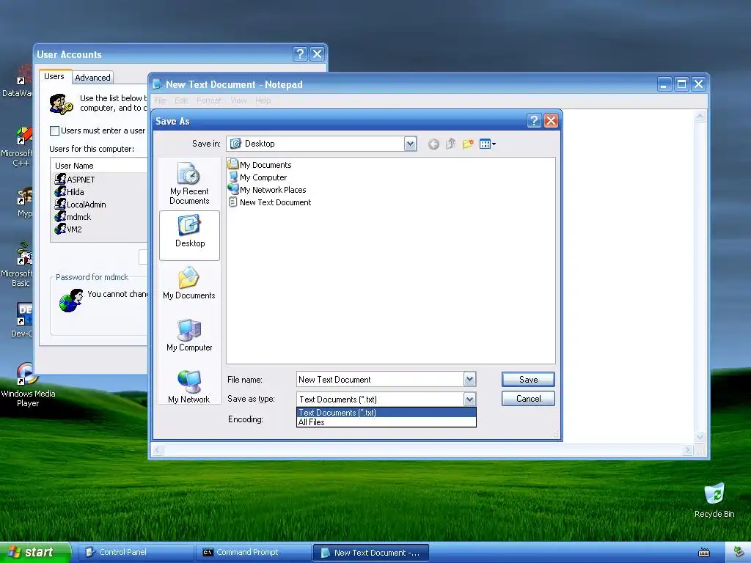Screen dimensions: 751x563
Task: Collapse the Save as type dropdown arrow
Action: coord(469,399)
